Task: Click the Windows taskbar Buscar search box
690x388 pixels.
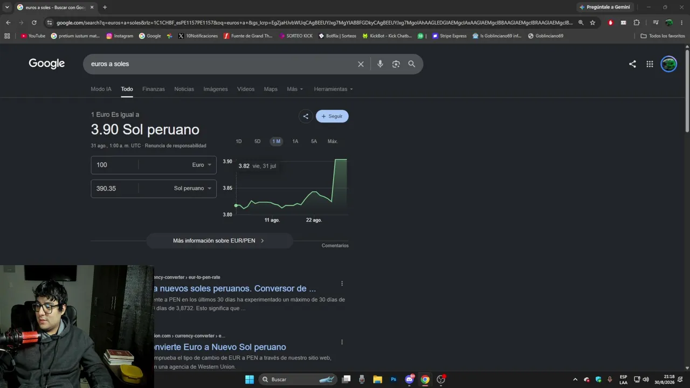Action: (298, 379)
